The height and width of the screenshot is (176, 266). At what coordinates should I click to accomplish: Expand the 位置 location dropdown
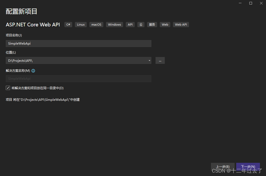pyautogui.click(x=149, y=60)
